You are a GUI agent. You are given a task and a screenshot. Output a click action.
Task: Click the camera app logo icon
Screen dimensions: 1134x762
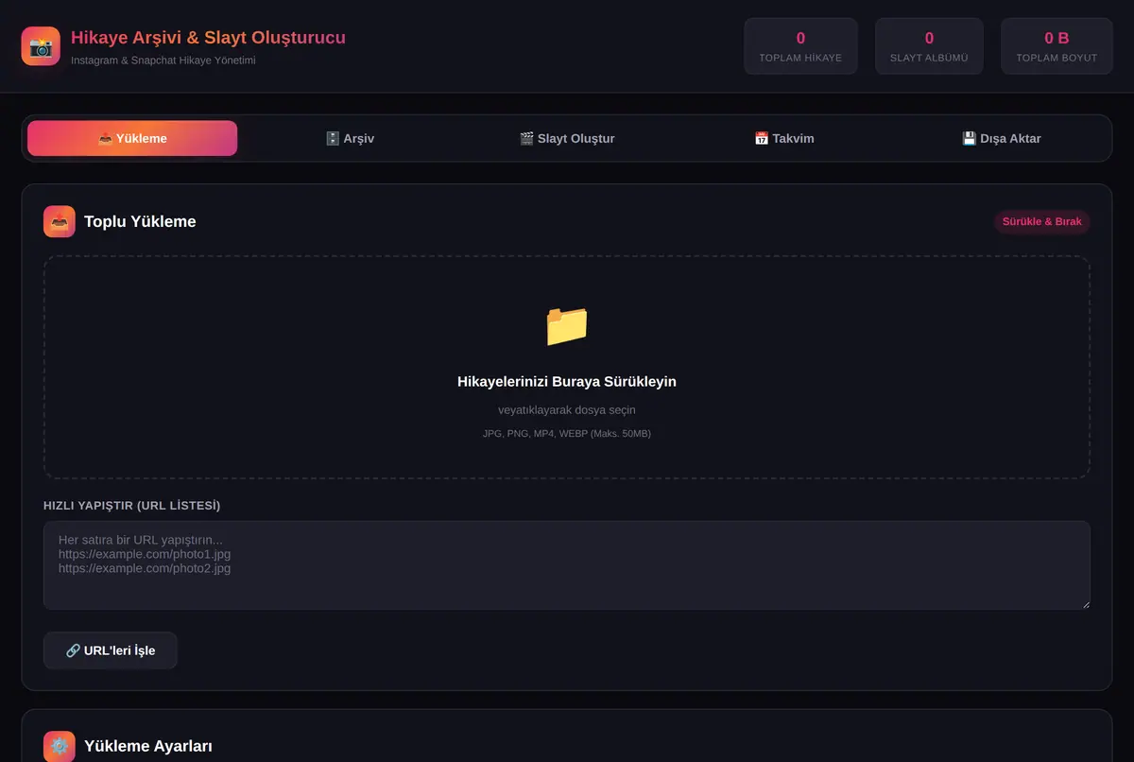coord(41,46)
